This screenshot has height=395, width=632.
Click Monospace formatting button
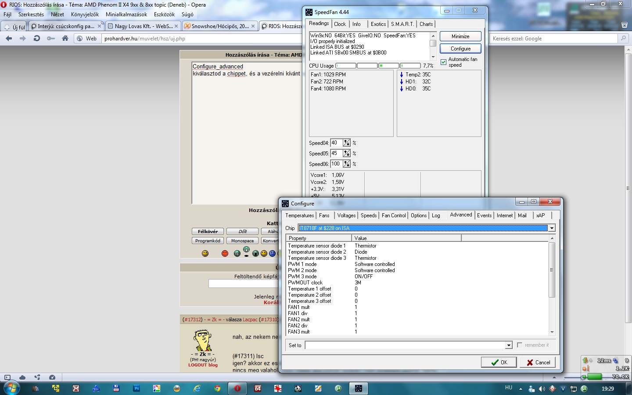[x=242, y=241]
